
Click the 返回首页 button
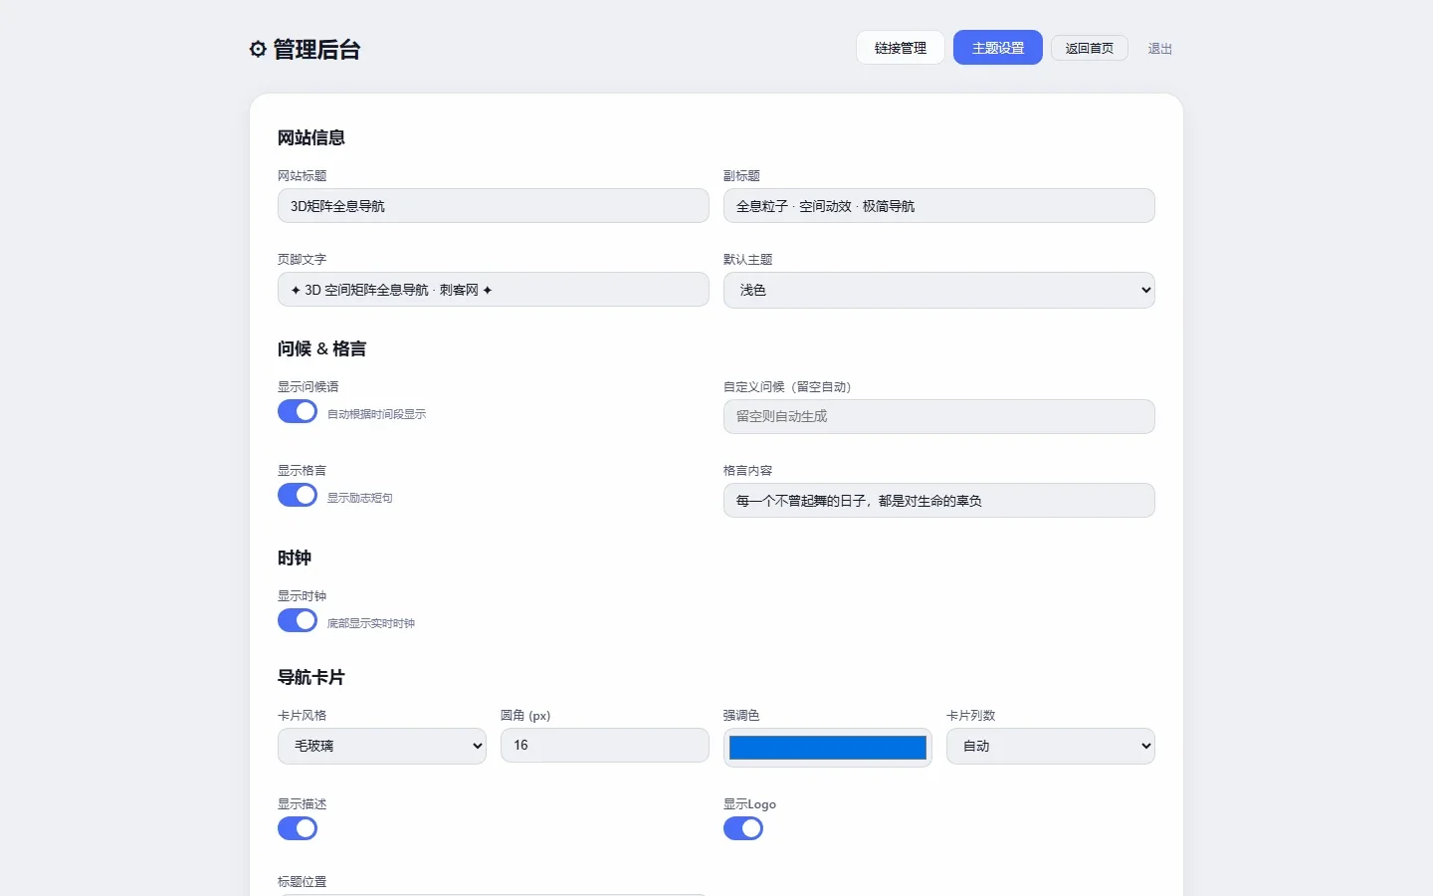click(1089, 48)
